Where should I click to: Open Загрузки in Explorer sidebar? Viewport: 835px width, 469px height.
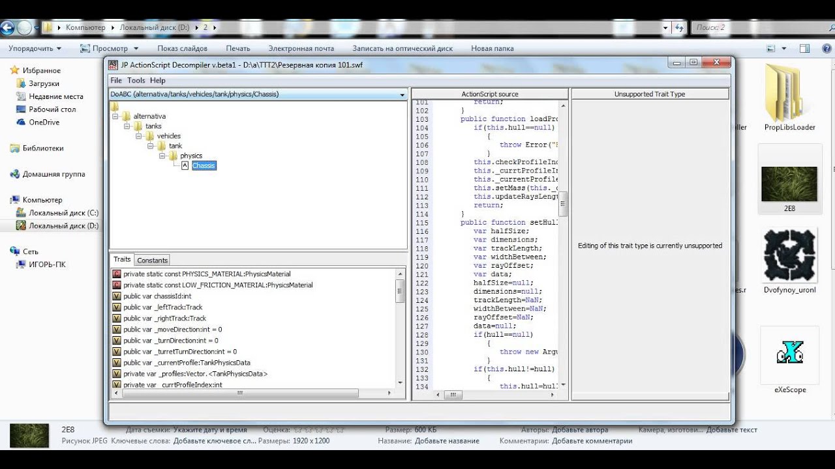click(44, 83)
